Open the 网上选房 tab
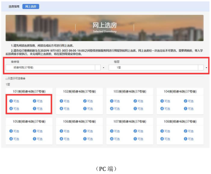 click(x=30, y=6)
